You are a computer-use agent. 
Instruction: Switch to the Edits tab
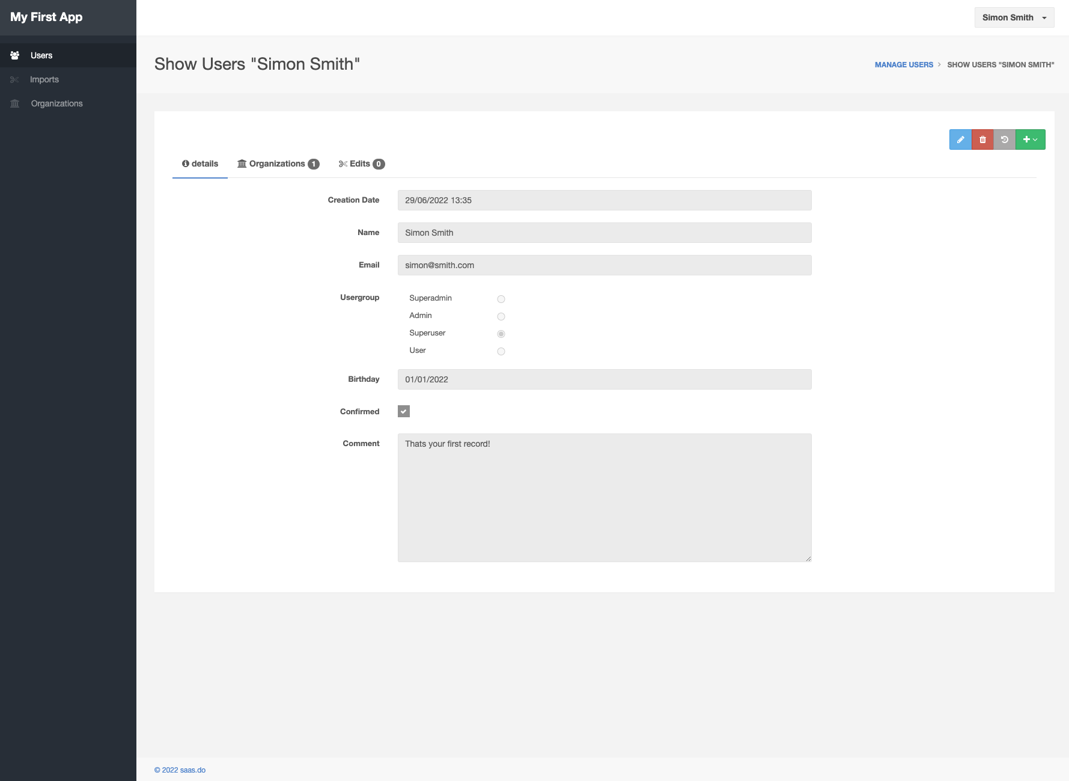[x=361, y=163]
